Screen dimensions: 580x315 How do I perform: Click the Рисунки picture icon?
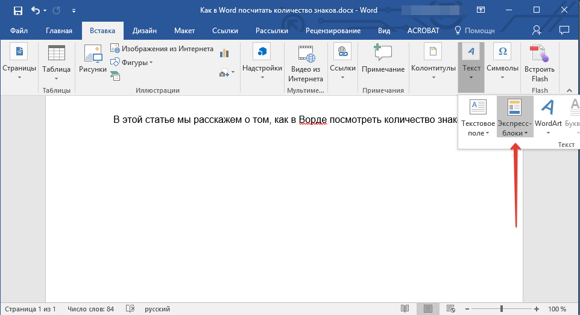click(x=92, y=60)
